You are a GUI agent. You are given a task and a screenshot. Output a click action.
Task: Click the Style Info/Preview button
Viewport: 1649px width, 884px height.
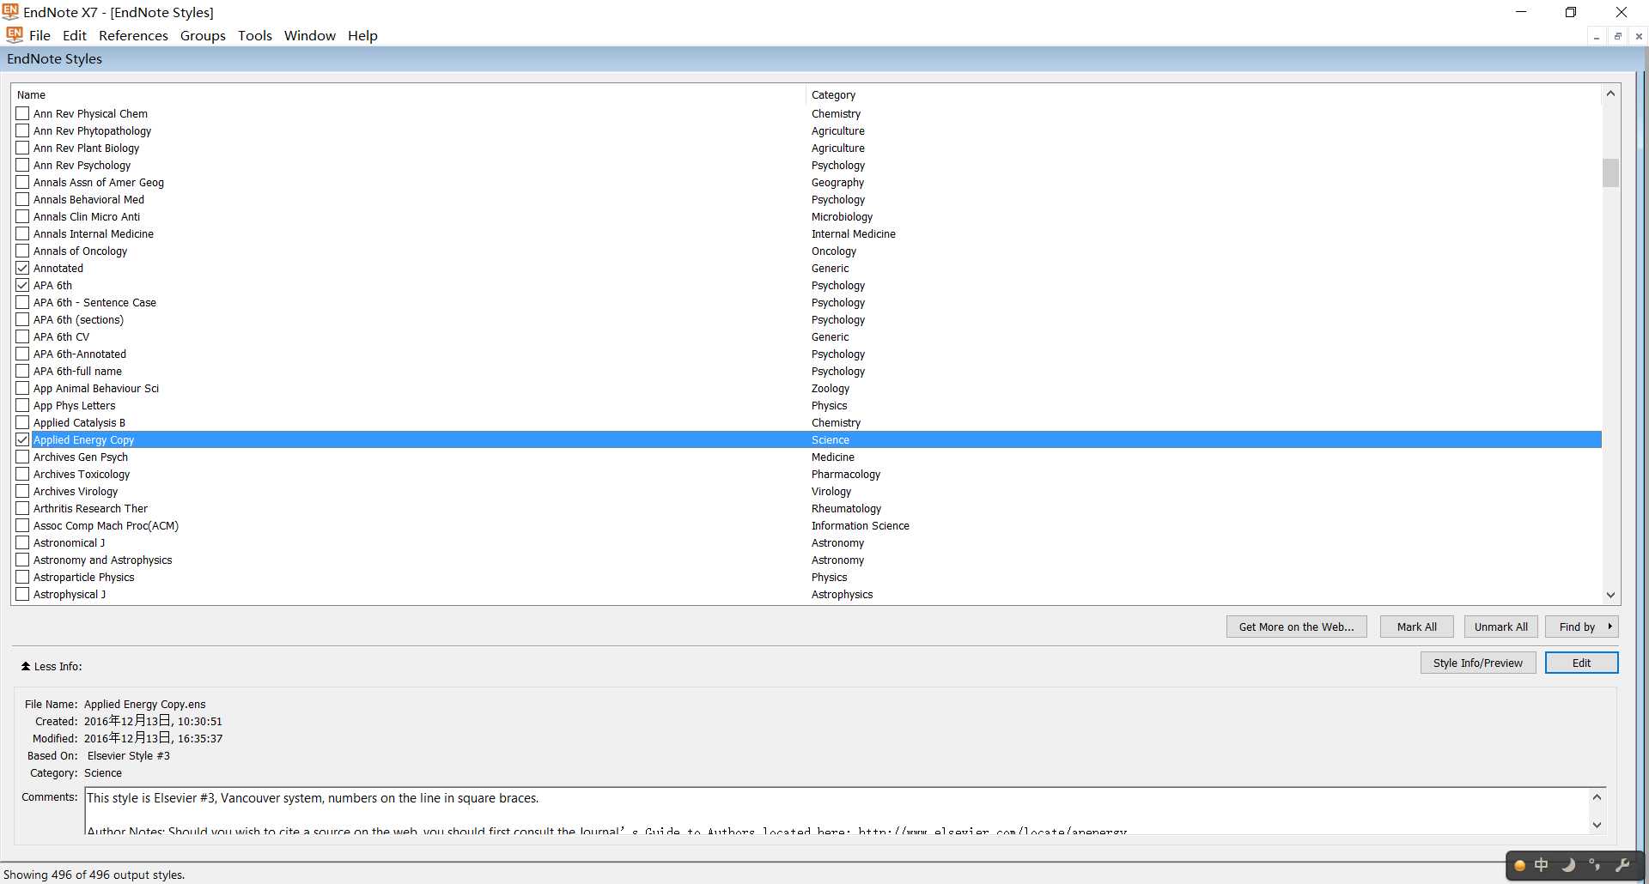pyautogui.click(x=1478, y=663)
